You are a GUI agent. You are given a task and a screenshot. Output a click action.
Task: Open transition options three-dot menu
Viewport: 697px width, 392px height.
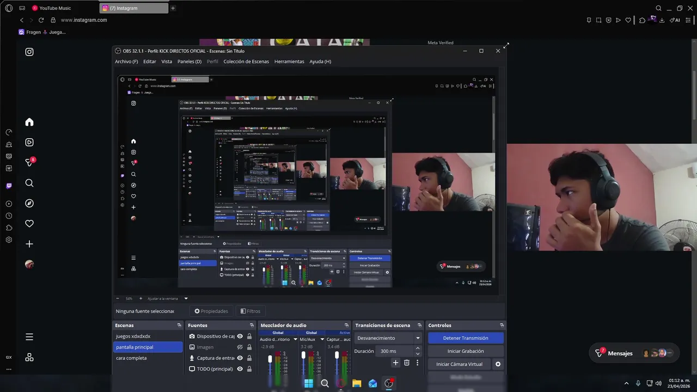point(418,363)
